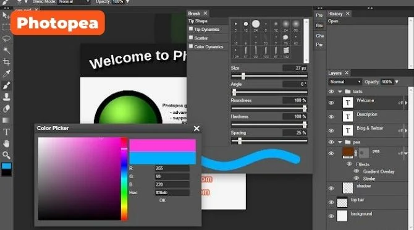Hide the top bar layer
Screen dimensions: 414x230
(x=331, y=202)
